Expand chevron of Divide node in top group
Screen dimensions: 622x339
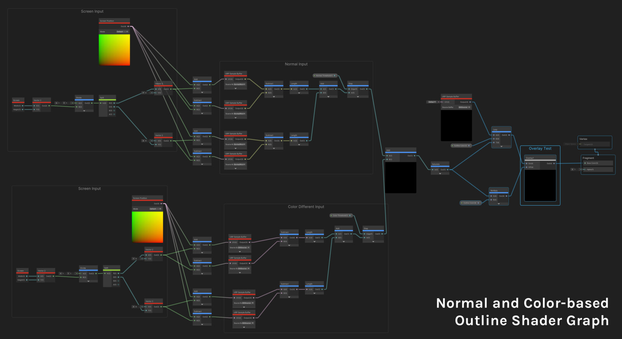coord(84,110)
